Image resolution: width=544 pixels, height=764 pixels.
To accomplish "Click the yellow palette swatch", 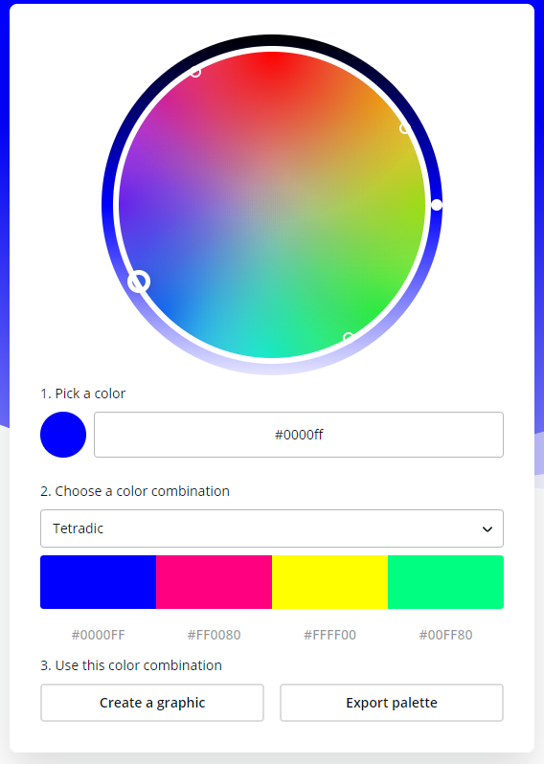I will point(330,582).
